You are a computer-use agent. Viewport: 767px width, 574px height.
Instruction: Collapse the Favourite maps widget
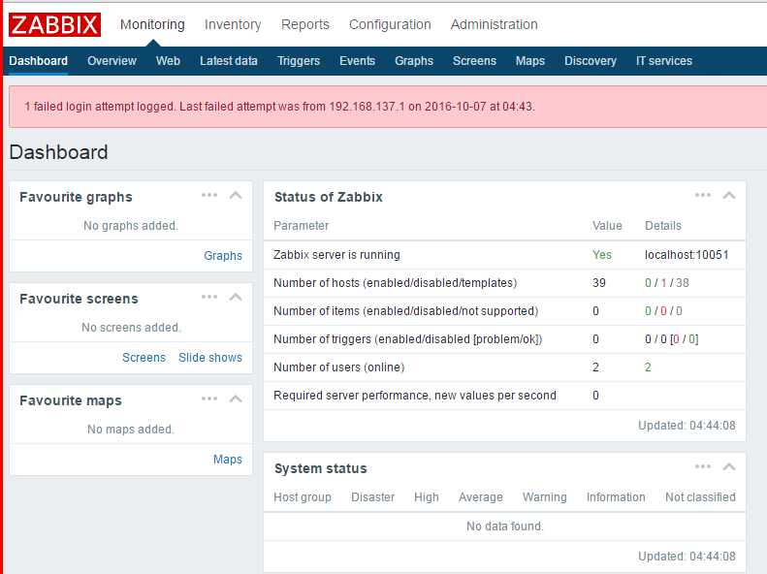point(236,399)
